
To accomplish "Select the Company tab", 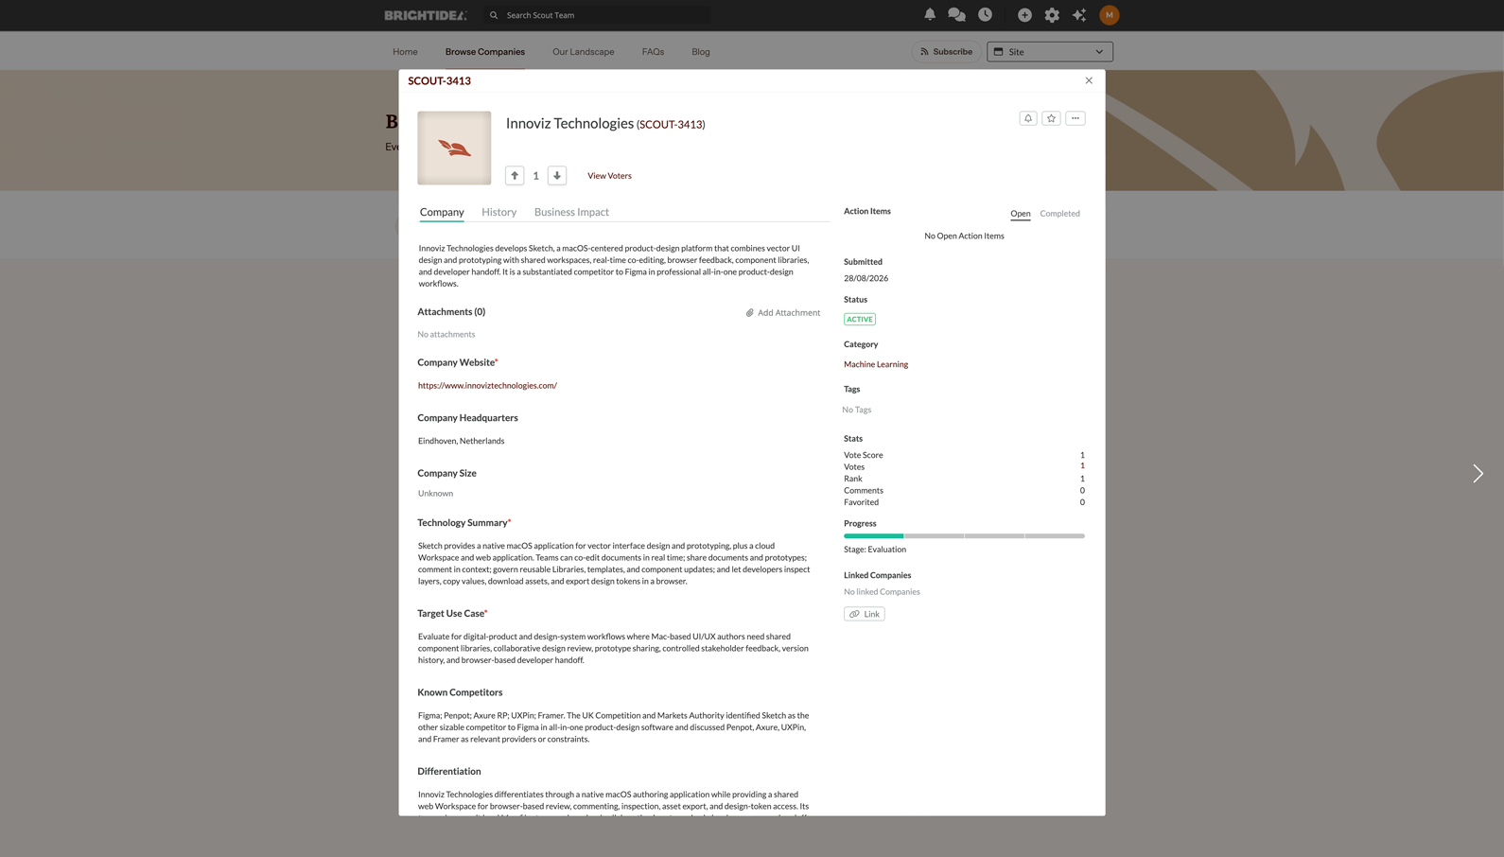I will coord(442,212).
